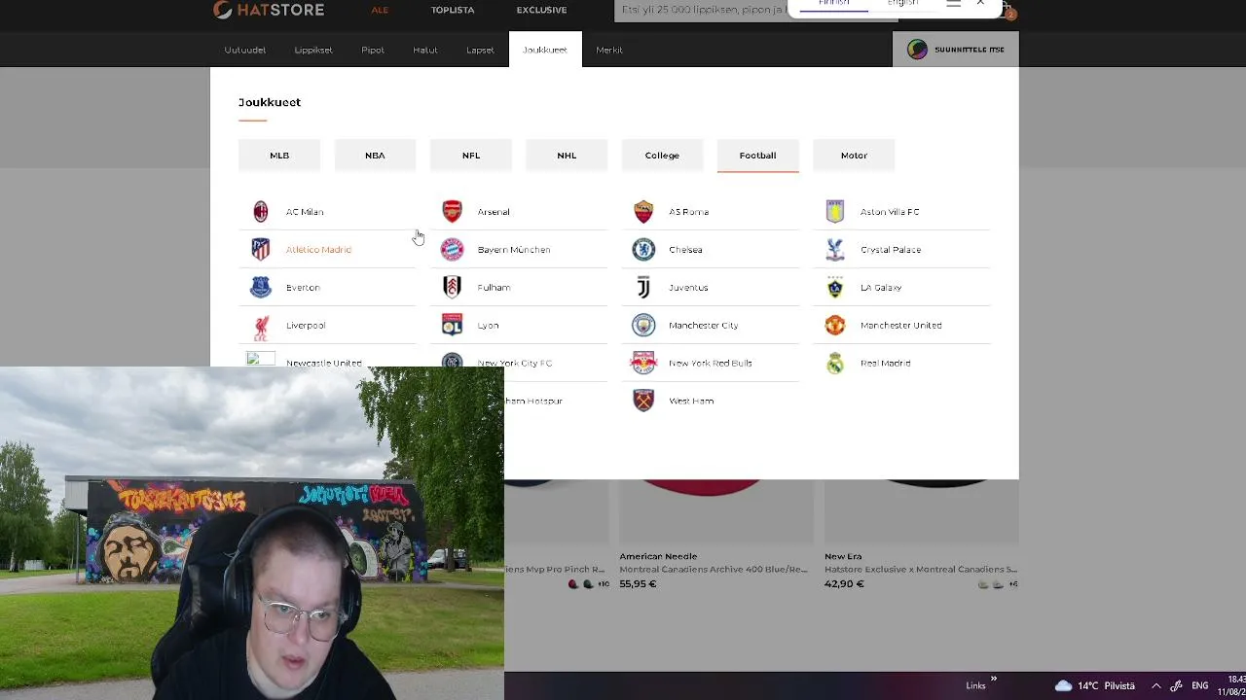Open the Uutuudet navigation item
Image resolution: width=1246 pixels, height=700 pixels.
tap(245, 50)
